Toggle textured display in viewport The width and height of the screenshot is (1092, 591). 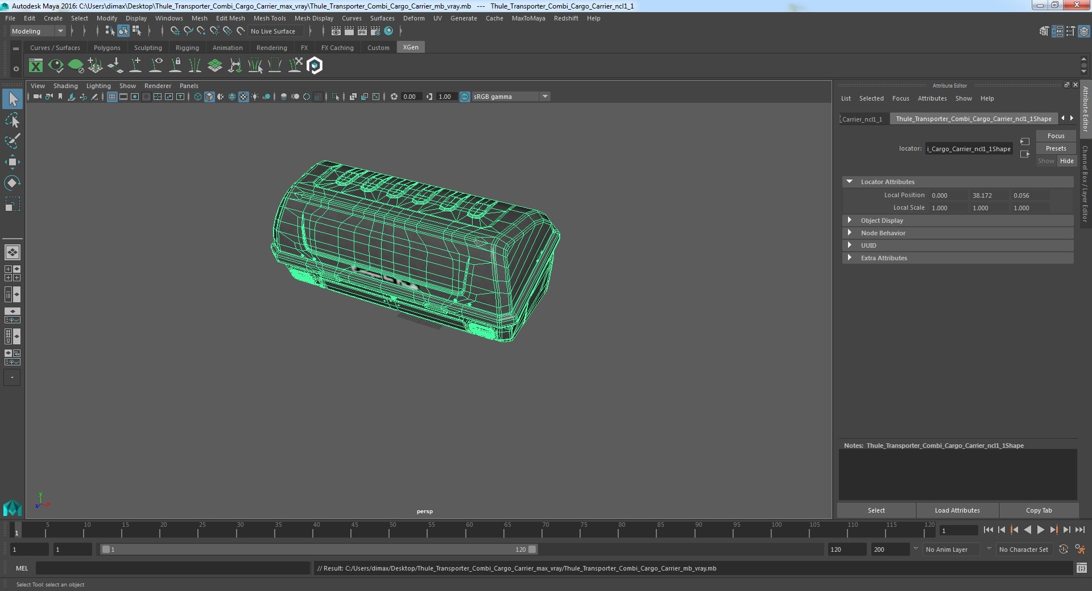coord(243,97)
